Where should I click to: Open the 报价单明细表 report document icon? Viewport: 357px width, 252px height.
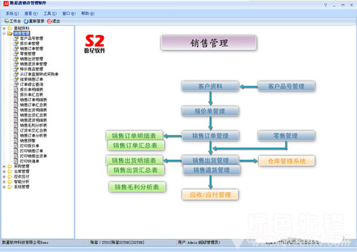click(16, 89)
